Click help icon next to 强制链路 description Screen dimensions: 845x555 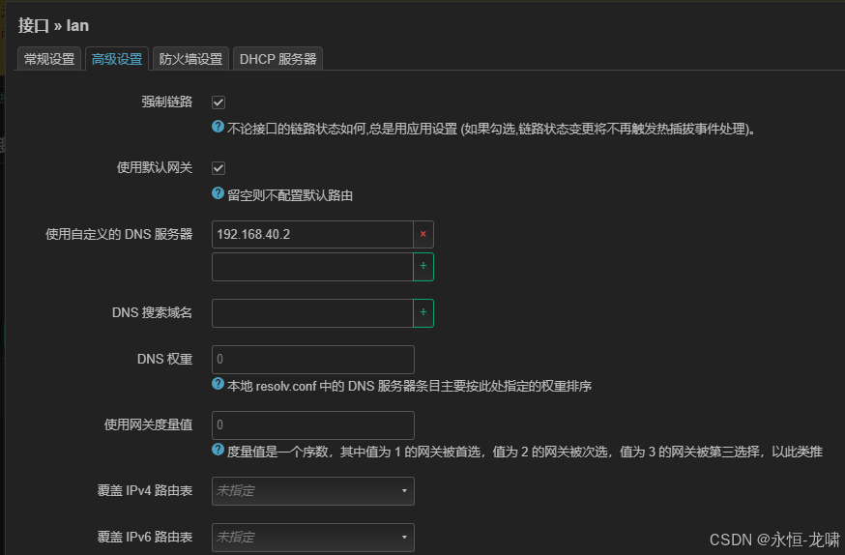(x=218, y=127)
